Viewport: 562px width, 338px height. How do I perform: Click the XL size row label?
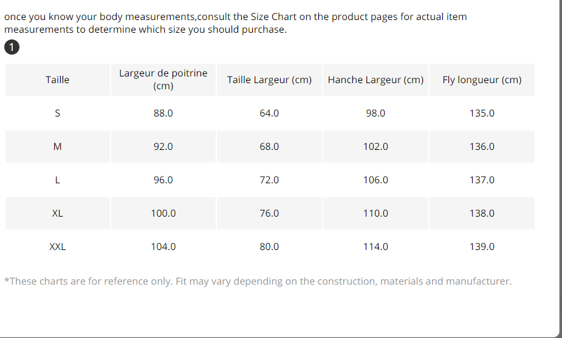(x=57, y=214)
